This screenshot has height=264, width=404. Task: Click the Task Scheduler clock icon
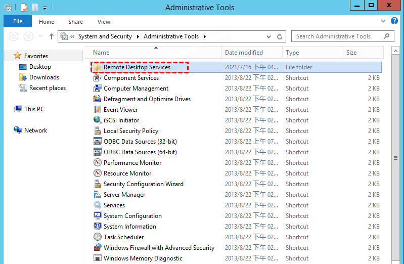click(x=98, y=237)
